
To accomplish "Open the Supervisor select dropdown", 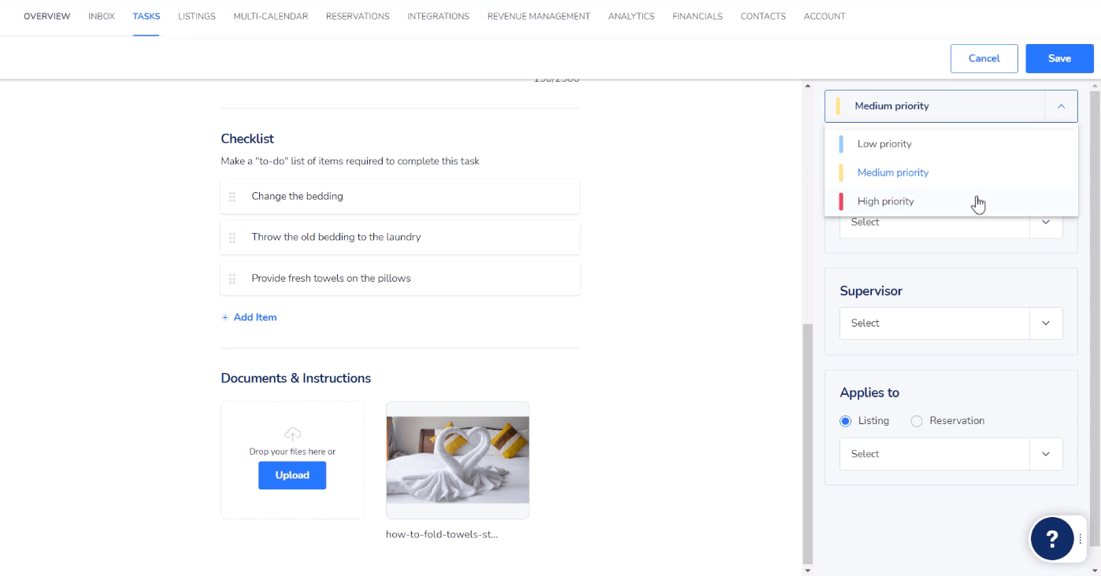I will pos(951,323).
